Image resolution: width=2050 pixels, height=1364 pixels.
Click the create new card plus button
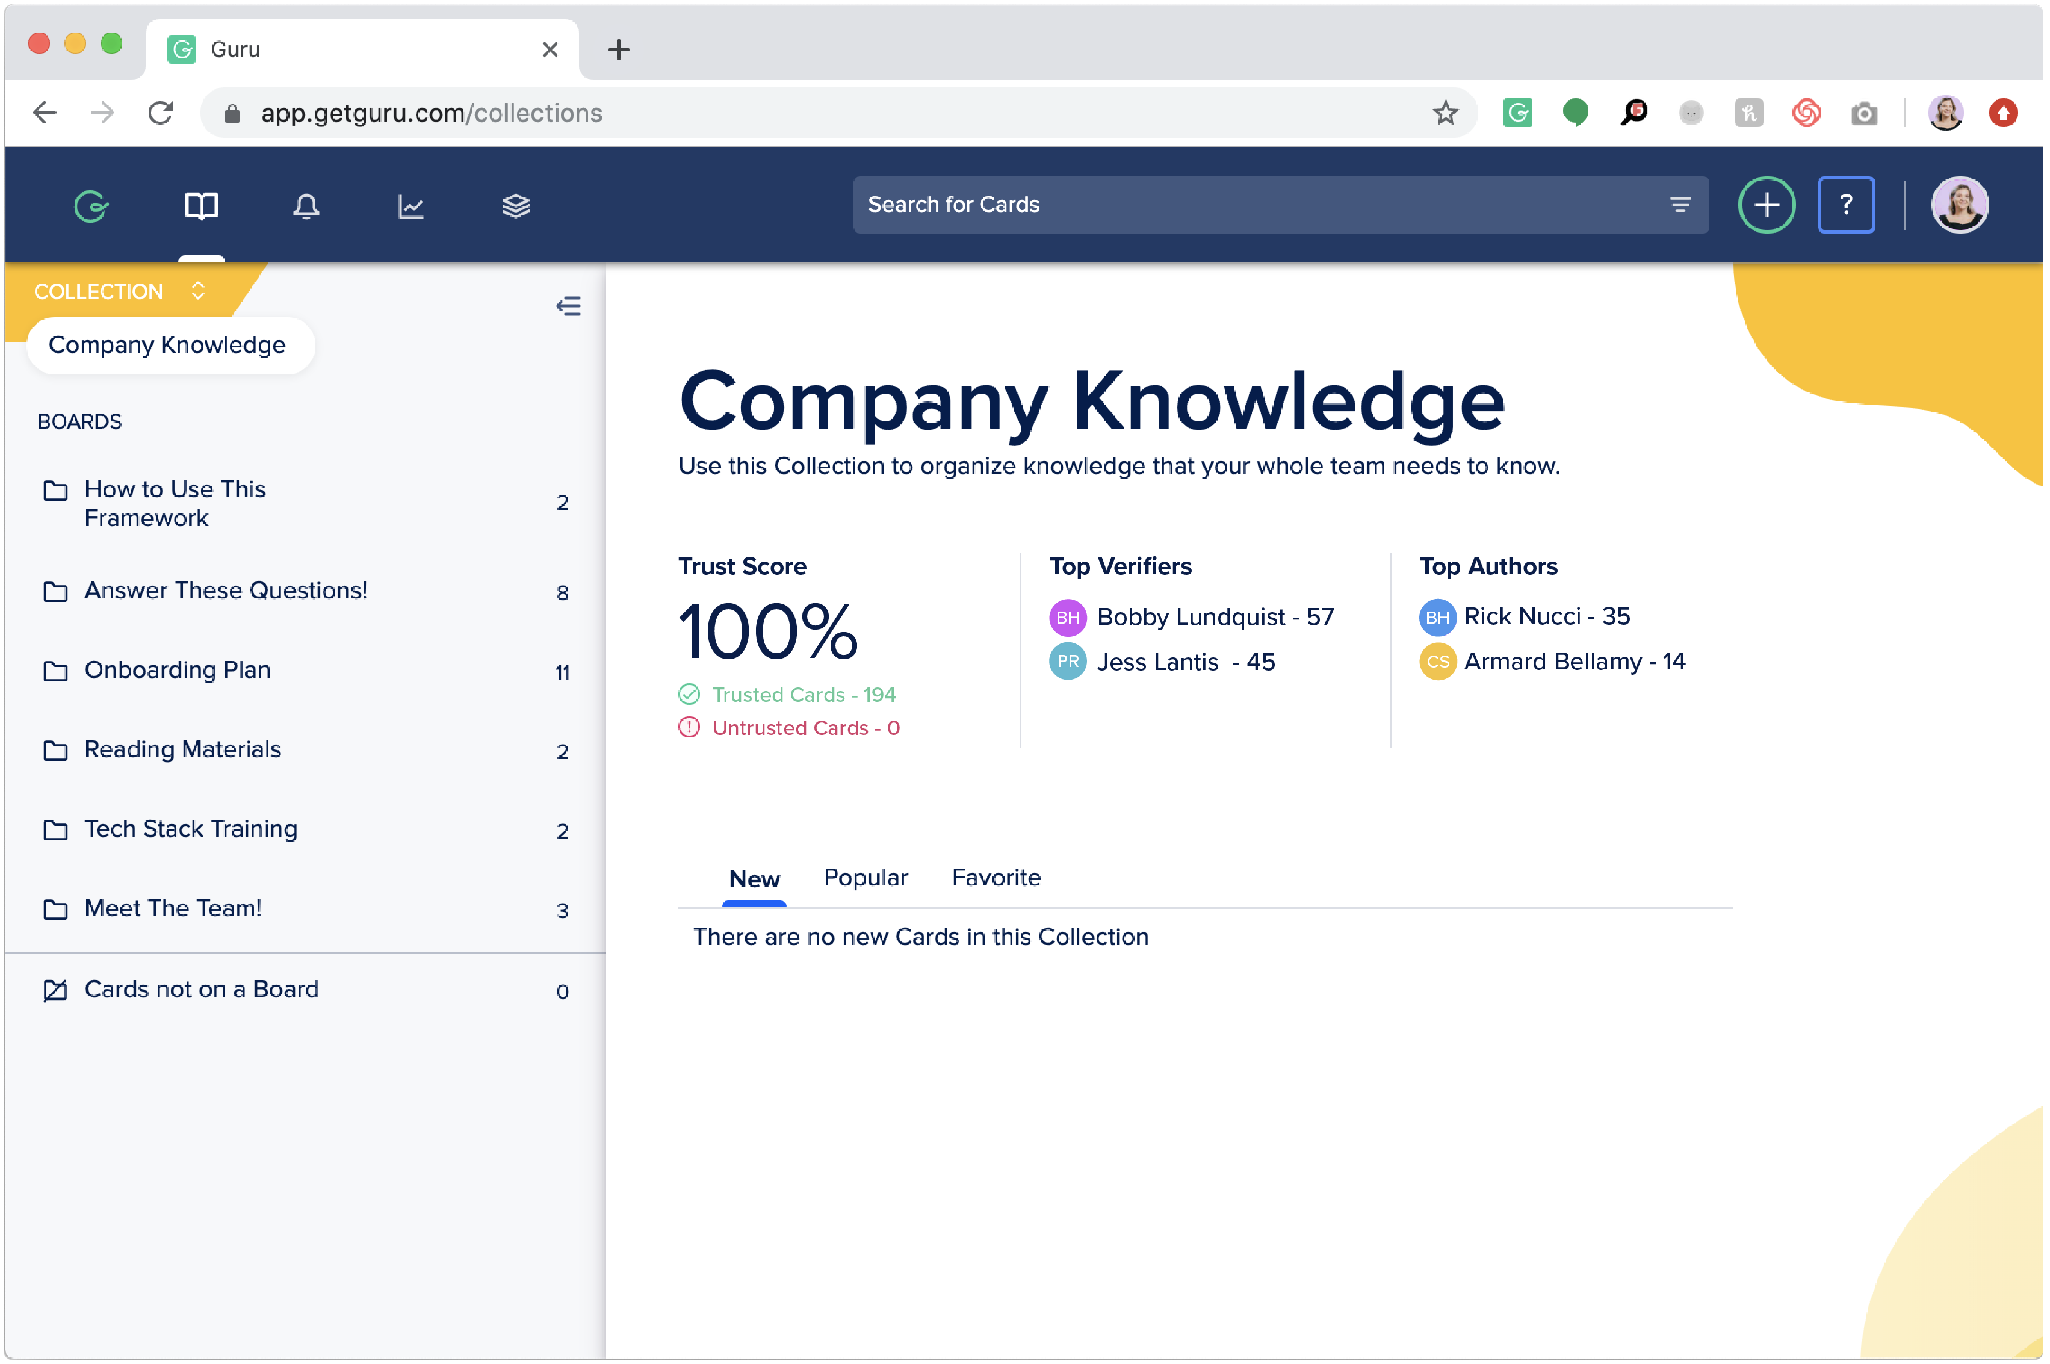tap(1767, 205)
